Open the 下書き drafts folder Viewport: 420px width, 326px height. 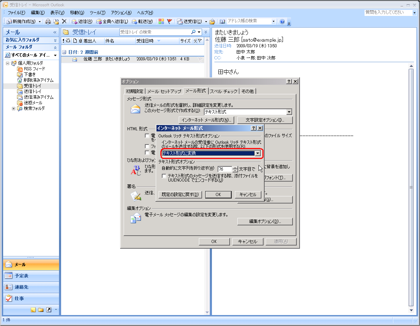click(29, 75)
